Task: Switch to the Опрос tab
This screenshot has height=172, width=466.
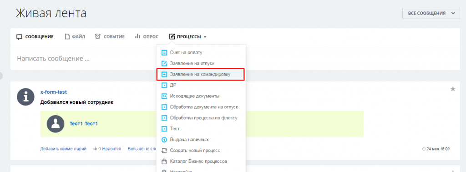Action: click(x=147, y=37)
